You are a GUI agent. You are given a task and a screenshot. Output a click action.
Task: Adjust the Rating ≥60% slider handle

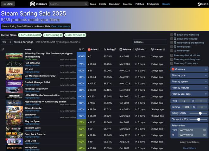[x=200, y=113]
